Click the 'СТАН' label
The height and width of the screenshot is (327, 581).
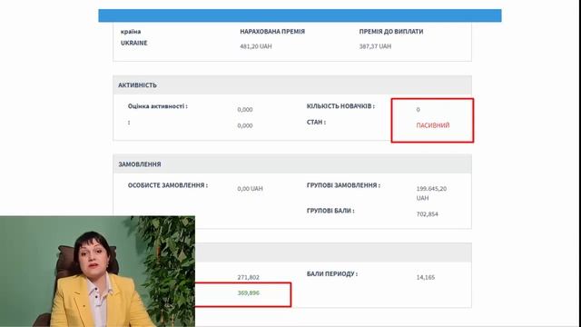click(x=316, y=122)
